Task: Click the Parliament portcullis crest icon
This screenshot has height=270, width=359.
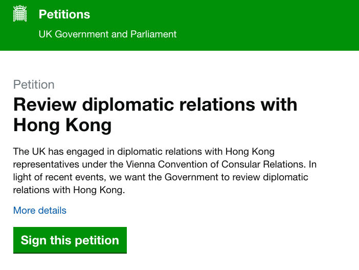Action: click(20, 14)
